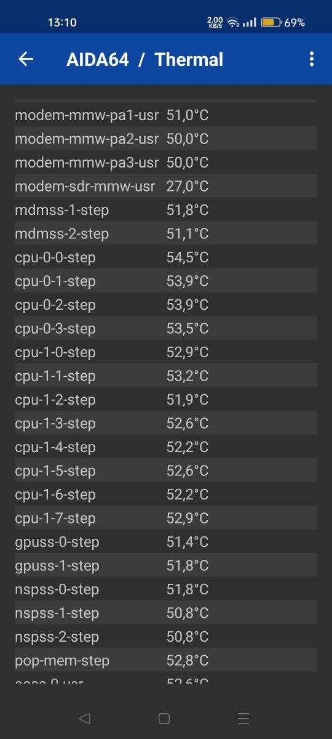Viewport: 332px width, 739px height.
Task: Tap the back arrow in header
Action: pos(26,59)
